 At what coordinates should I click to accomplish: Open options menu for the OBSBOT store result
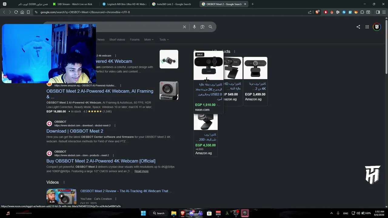(x=113, y=155)
